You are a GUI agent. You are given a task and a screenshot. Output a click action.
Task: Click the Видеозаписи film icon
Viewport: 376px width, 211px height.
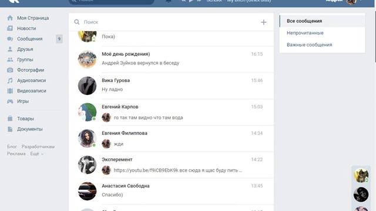coord(10,91)
